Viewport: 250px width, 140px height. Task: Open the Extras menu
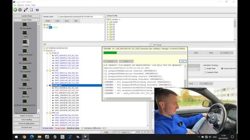(28, 5)
